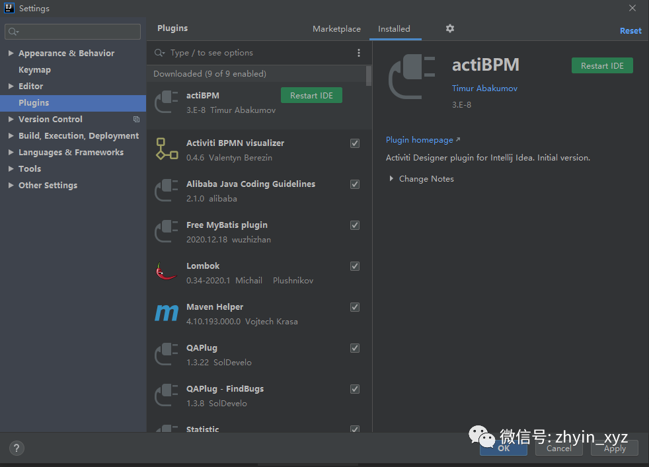Switch to the Installed tab
This screenshot has width=649, height=467.
pyautogui.click(x=394, y=29)
